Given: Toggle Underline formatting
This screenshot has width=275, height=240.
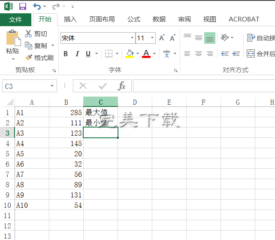Looking at the screenshot, I should tap(88, 54).
